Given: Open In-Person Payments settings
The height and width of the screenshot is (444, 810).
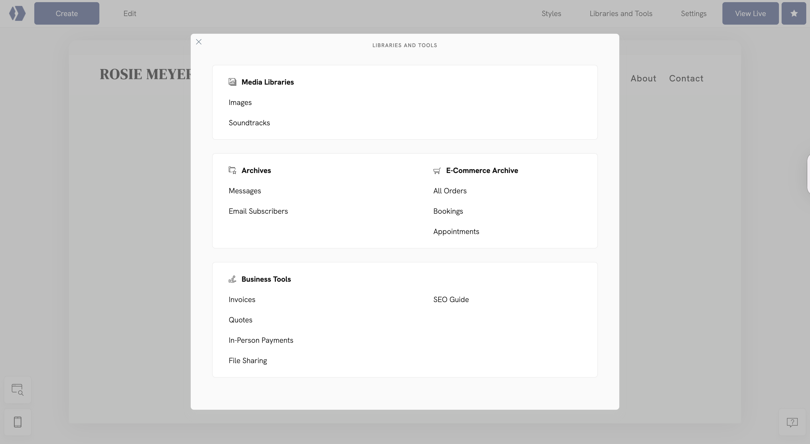Looking at the screenshot, I should click(x=261, y=340).
